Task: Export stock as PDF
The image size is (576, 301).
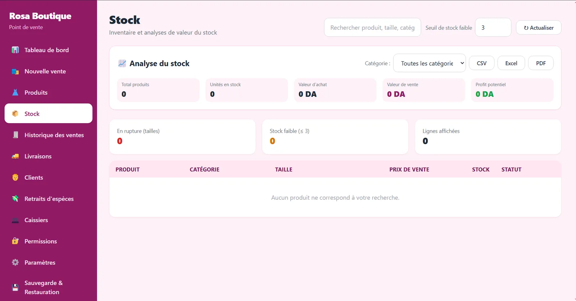Action: point(541,63)
